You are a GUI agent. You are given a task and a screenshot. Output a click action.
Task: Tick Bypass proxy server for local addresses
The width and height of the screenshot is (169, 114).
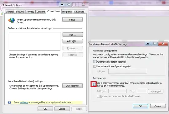[x=98, y=96]
